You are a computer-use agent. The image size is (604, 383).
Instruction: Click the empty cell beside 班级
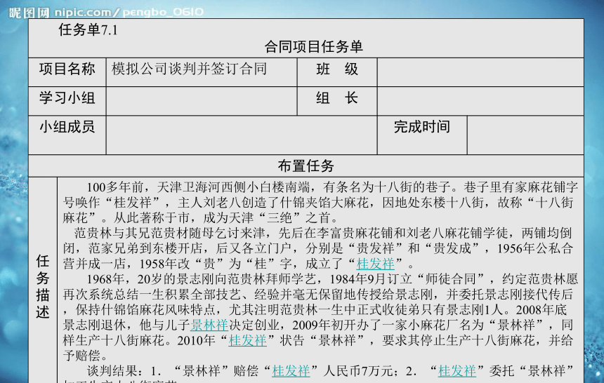480,72
